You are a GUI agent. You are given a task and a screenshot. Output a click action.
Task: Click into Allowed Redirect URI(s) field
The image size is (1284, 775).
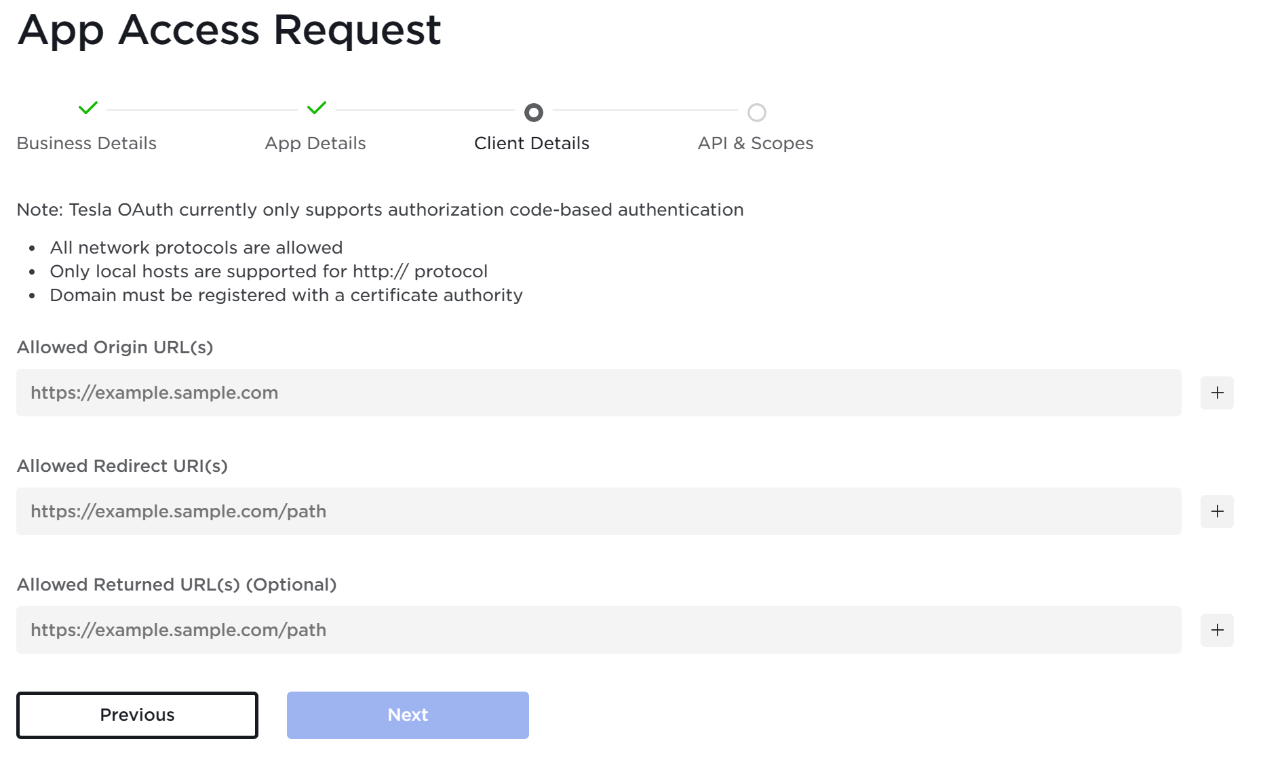click(x=598, y=511)
